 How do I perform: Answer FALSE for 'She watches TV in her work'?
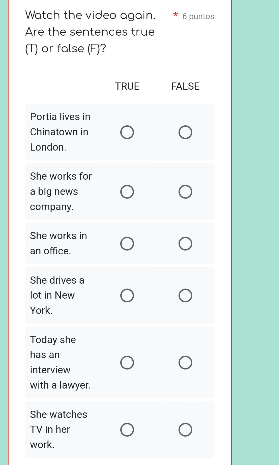[185, 429]
